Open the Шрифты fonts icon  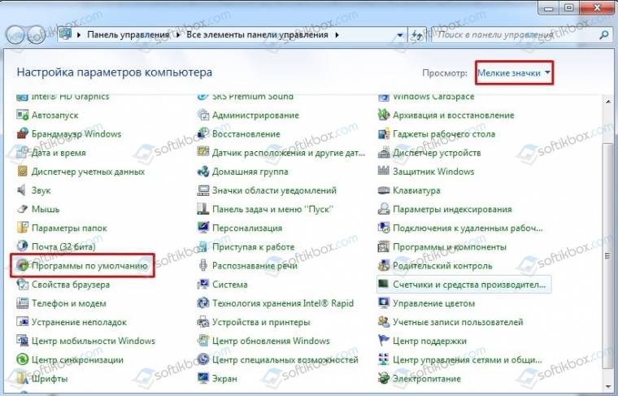(x=23, y=379)
